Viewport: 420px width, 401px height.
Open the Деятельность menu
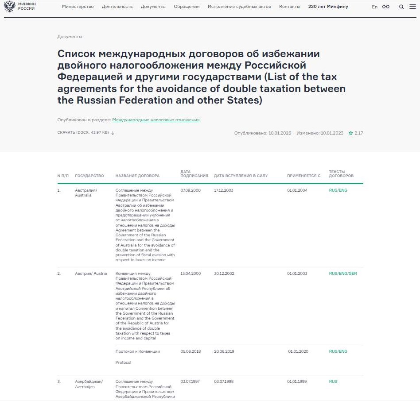click(x=117, y=7)
